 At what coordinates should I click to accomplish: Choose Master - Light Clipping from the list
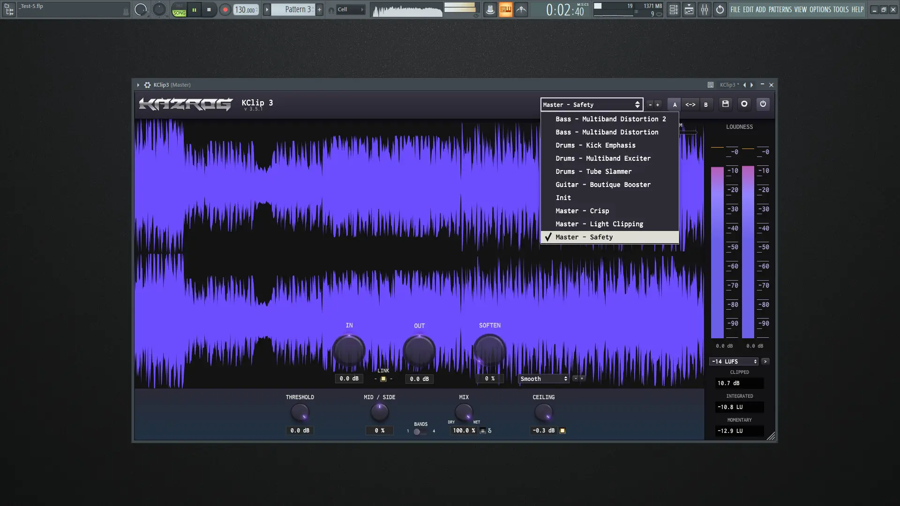599,224
